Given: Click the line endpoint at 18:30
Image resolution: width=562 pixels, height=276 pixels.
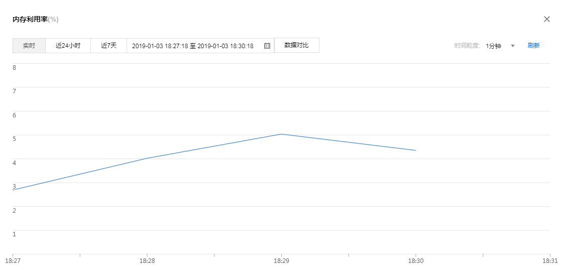Looking at the screenshot, I should [415, 150].
